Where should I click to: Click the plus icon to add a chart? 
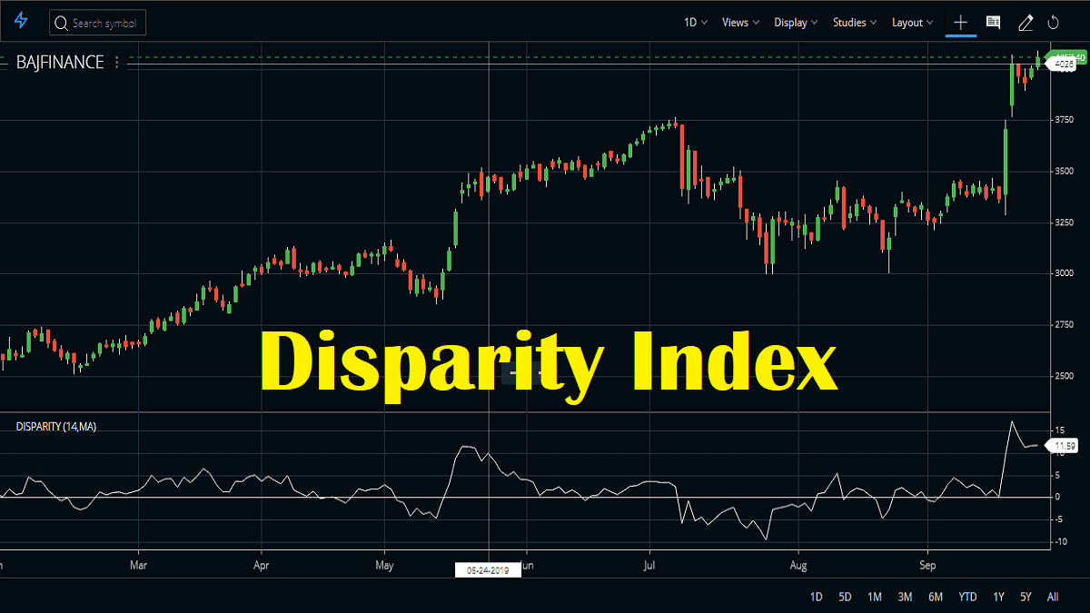(x=961, y=23)
